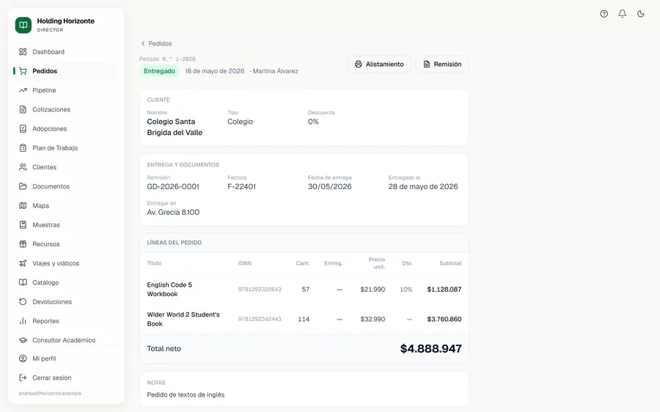Open the Mapa map icon
Viewport: 660px width, 412px height.
tap(23, 205)
